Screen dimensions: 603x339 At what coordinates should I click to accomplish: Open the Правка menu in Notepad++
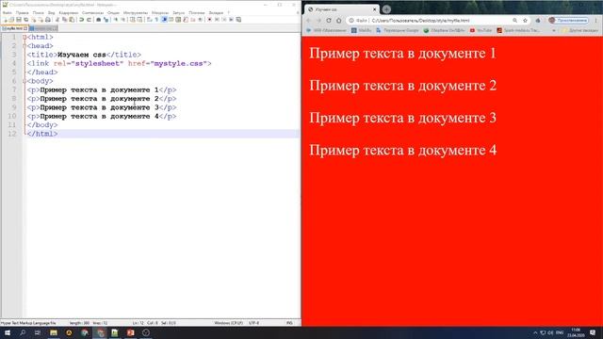[22, 12]
